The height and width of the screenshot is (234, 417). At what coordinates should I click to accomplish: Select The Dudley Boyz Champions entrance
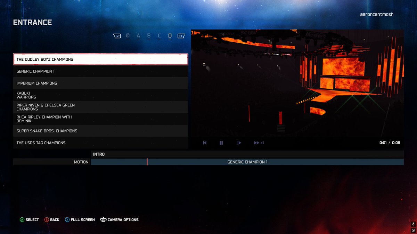[x=101, y=59]
